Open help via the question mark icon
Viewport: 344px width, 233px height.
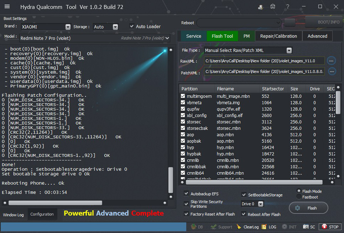288,7
